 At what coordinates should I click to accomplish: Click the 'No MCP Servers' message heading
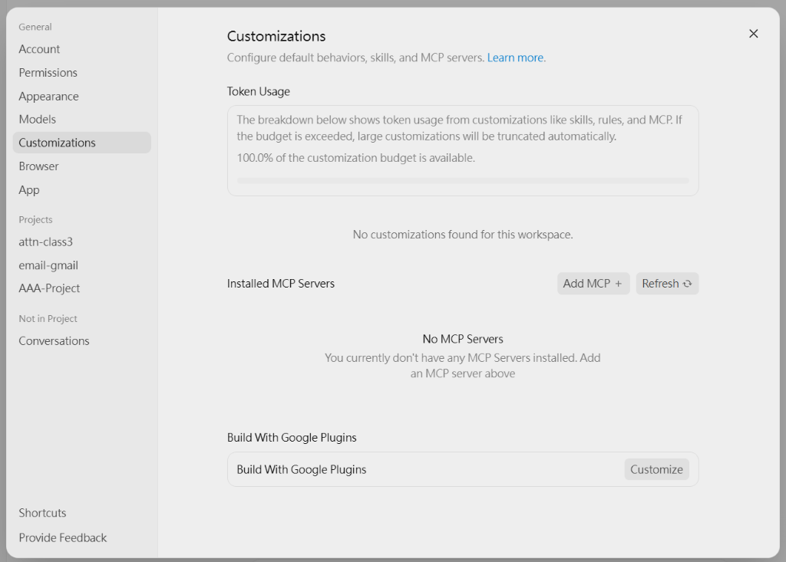[x=463, y=339]
